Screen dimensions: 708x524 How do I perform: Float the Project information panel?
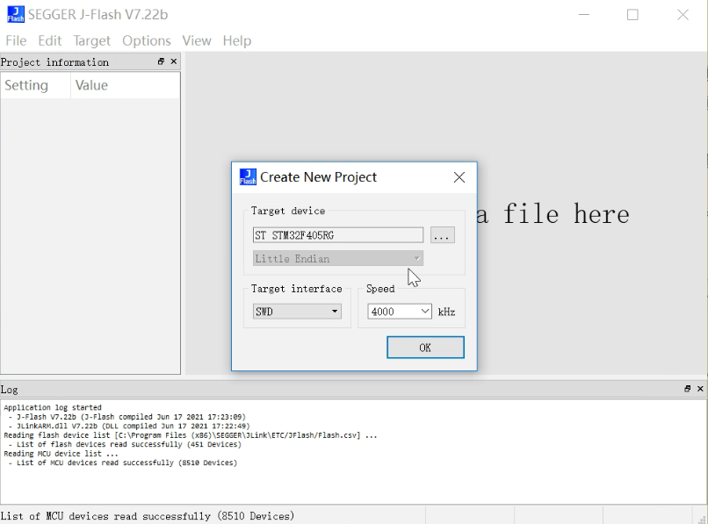pos(161,61)
